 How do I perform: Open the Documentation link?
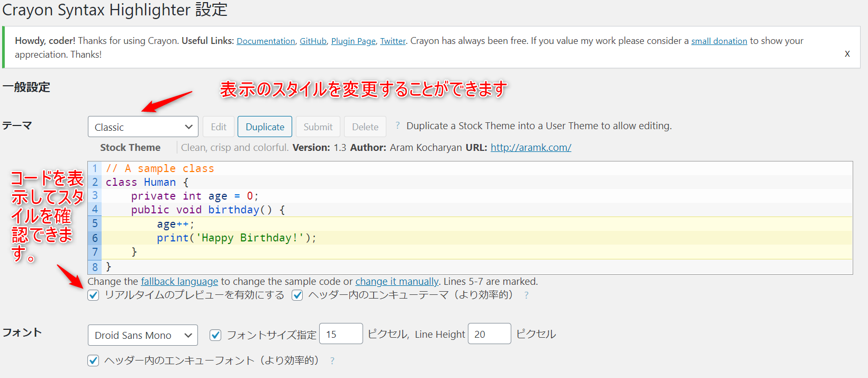[266, 41]
